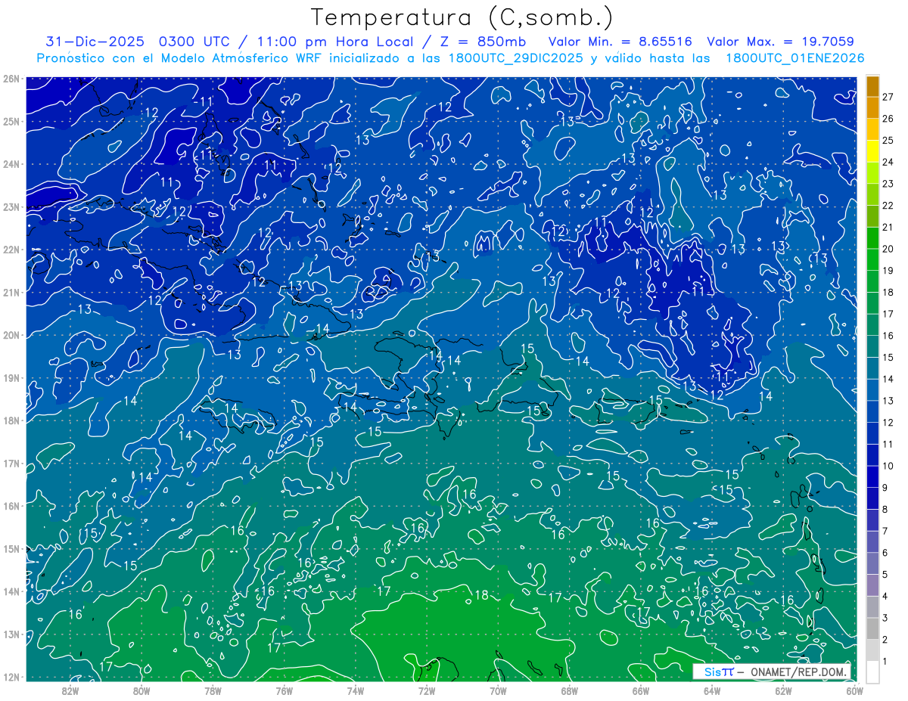Click the color scale label '25'
Viewport: 908px width, 701px height.
tap(888, 140)
